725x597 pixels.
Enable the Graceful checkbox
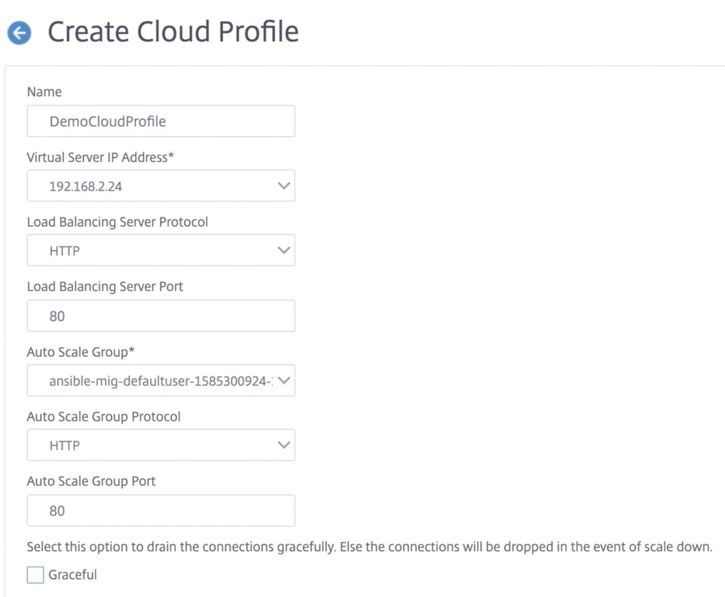[x=35, y=575]
